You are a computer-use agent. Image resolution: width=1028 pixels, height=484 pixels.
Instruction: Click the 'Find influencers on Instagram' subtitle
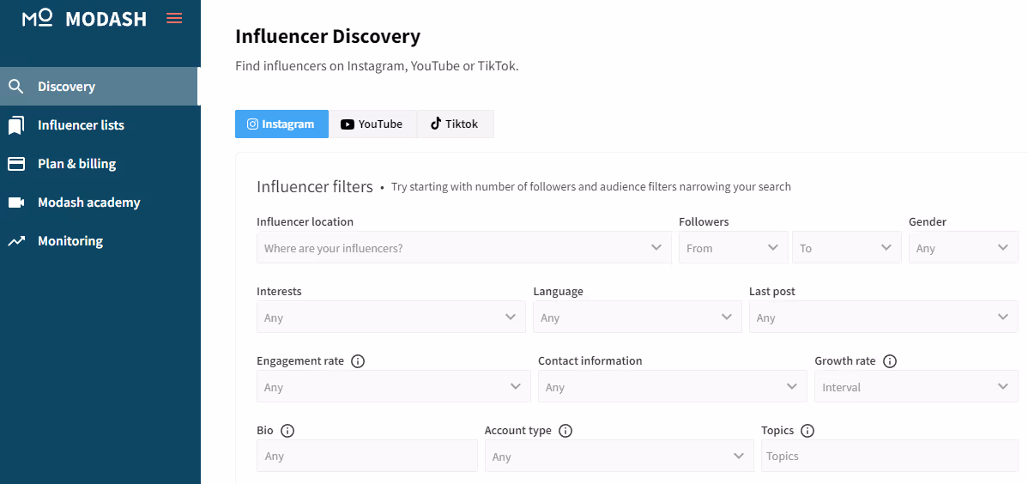tap(377, 66)
